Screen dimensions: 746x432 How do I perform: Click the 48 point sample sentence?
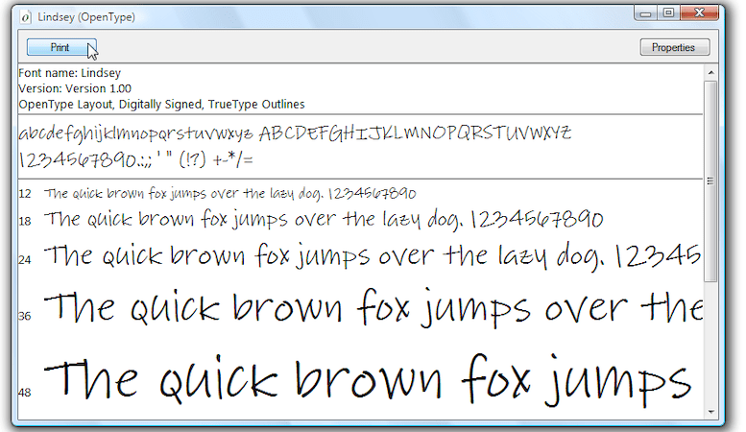(368, 380)
